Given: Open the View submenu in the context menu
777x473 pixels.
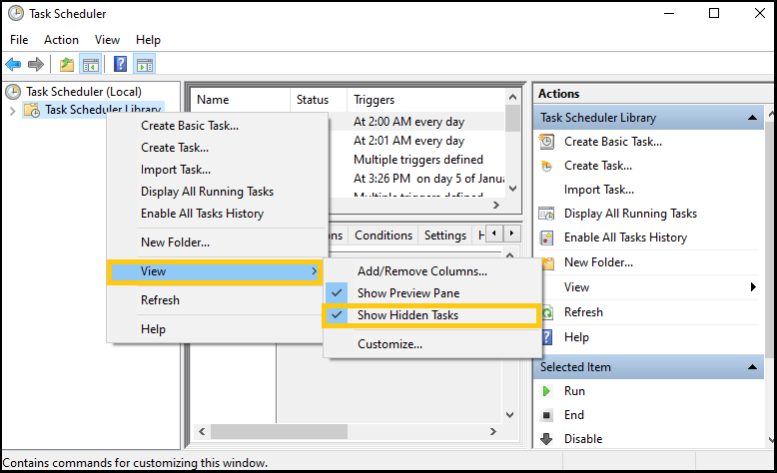Looking at the screenshot, I should point(214,271).
